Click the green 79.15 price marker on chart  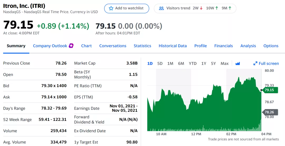click(x=270, y=90)
